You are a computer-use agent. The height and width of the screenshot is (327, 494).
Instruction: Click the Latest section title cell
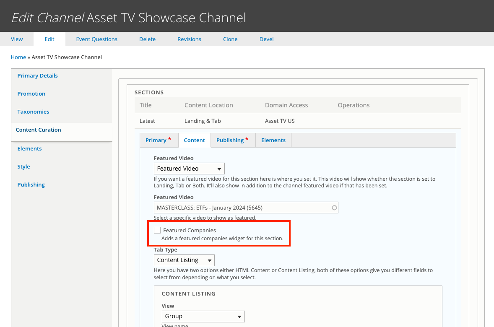(147, 121)
